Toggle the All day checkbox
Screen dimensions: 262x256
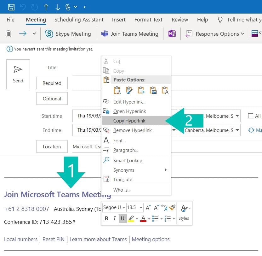pos(251,116)
